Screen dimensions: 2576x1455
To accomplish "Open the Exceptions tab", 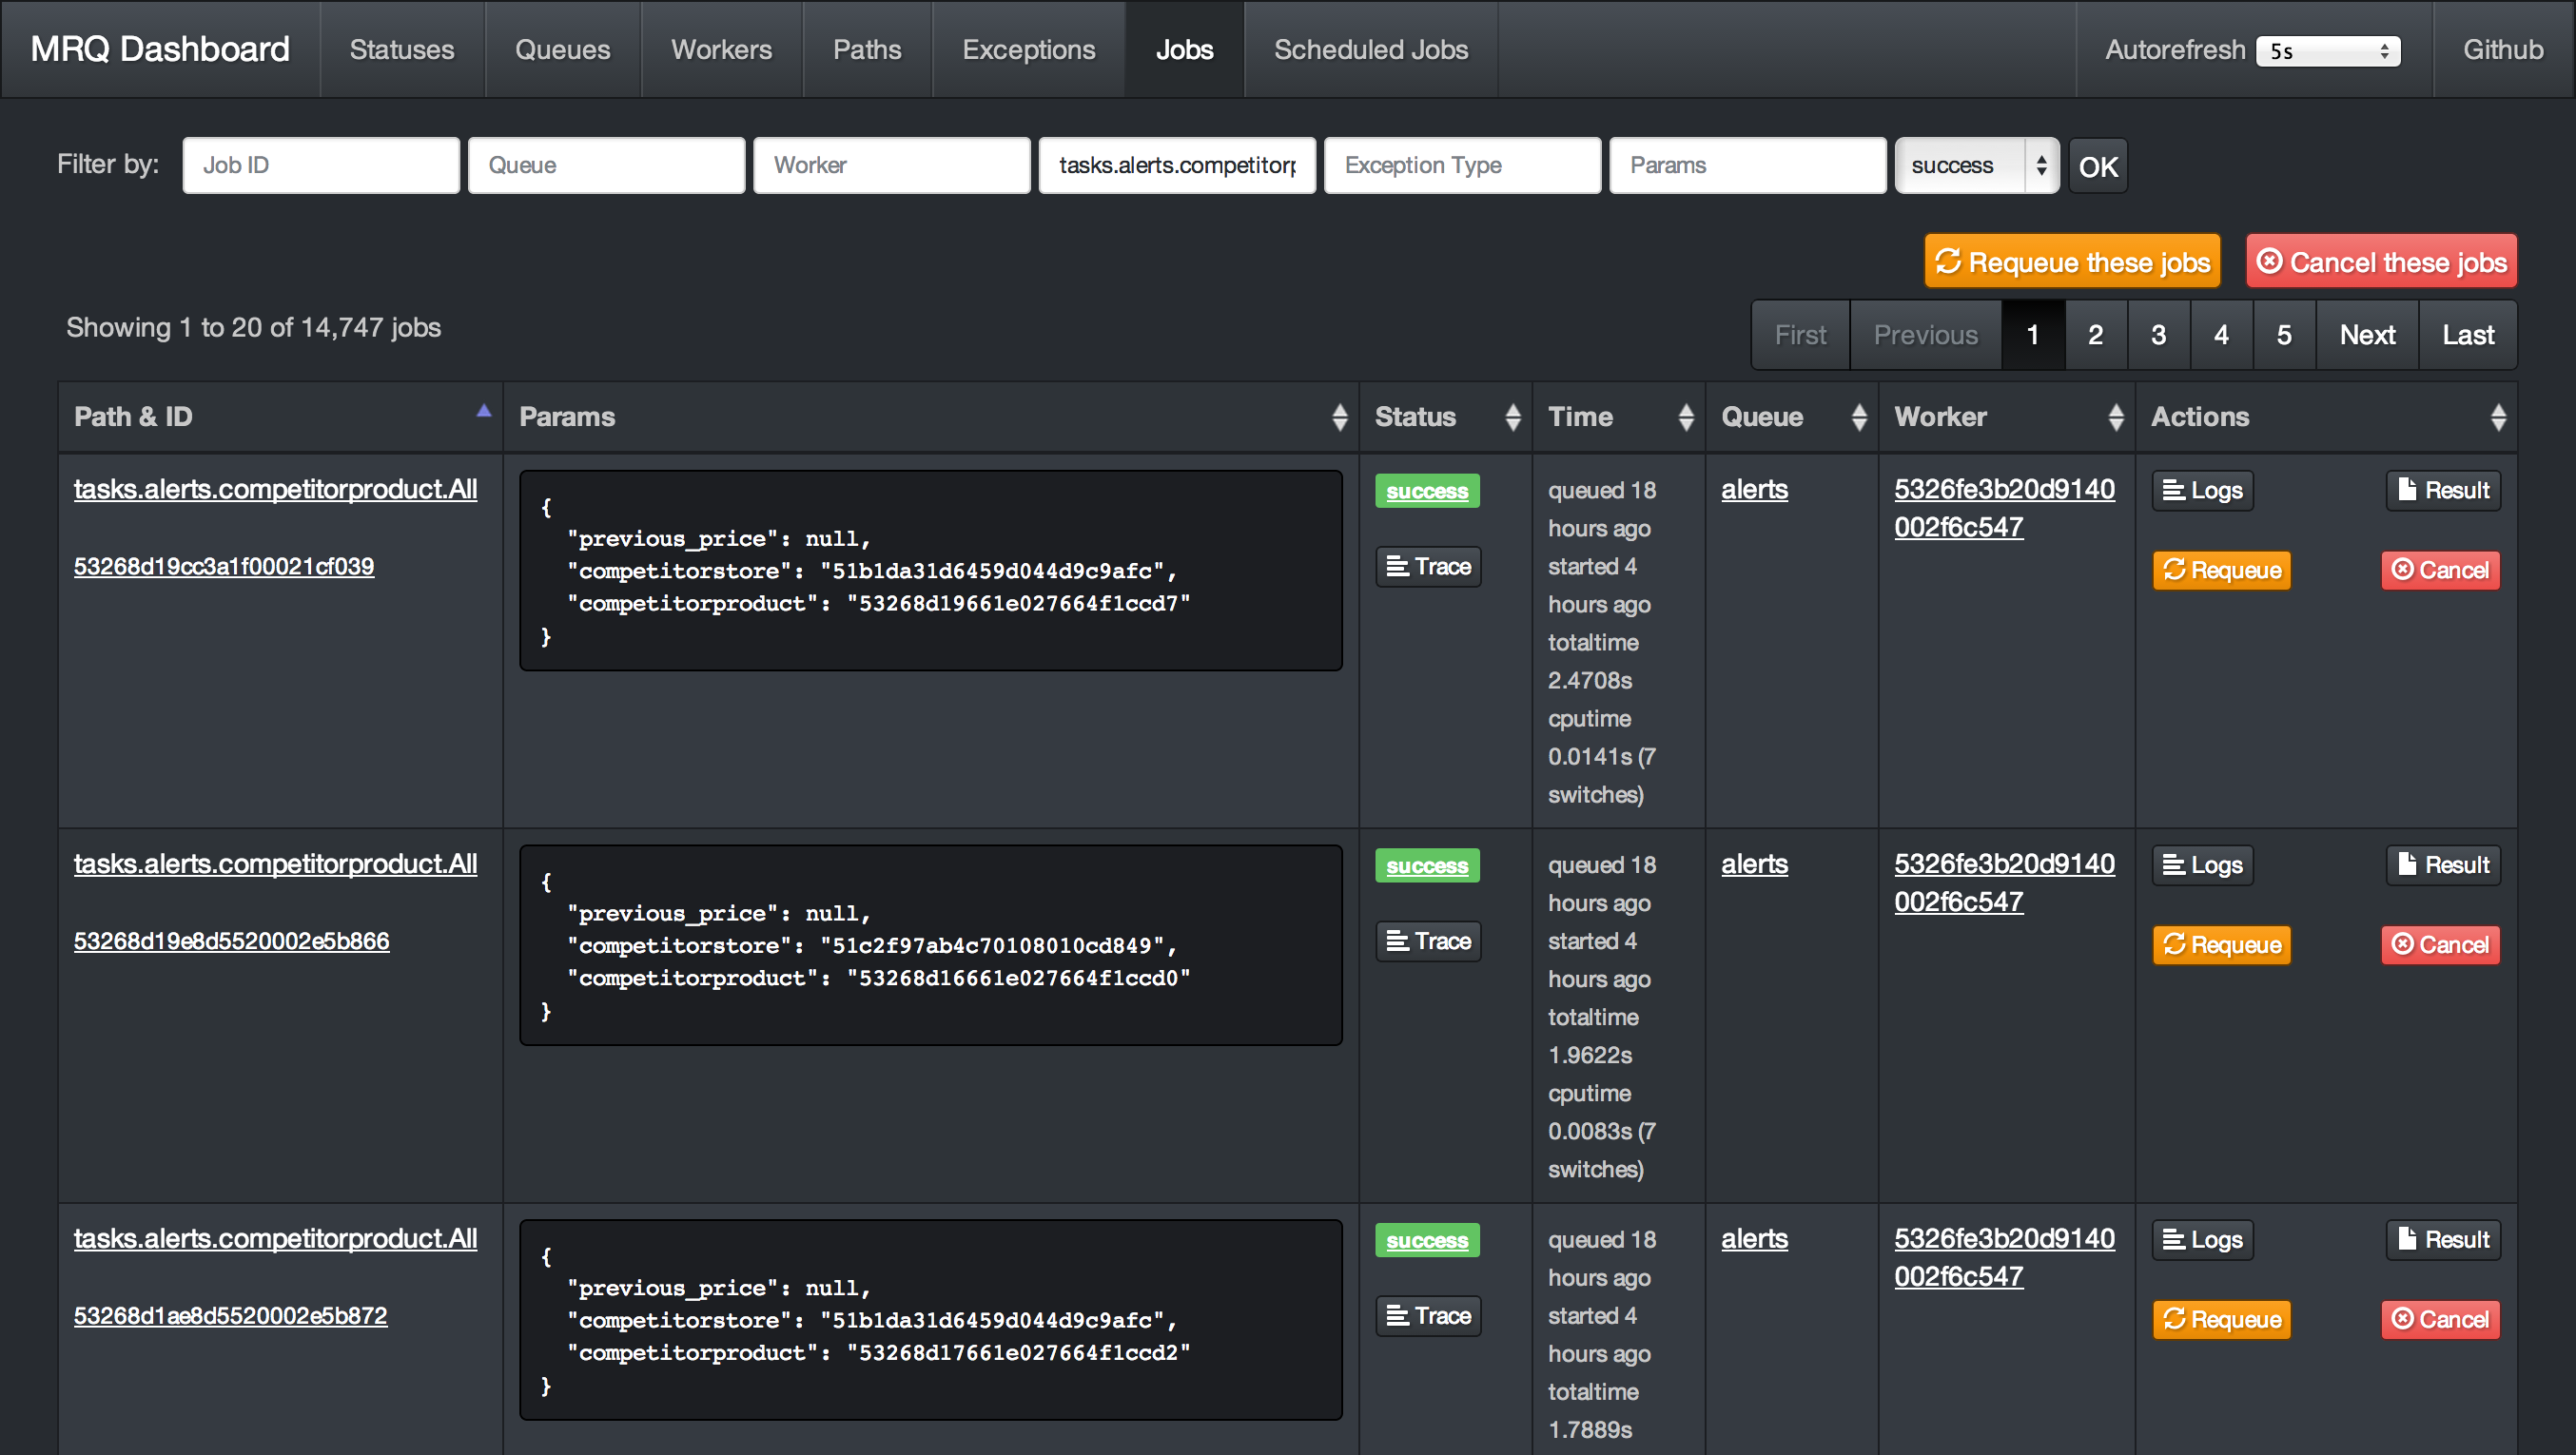I will tap(1028, 50).
